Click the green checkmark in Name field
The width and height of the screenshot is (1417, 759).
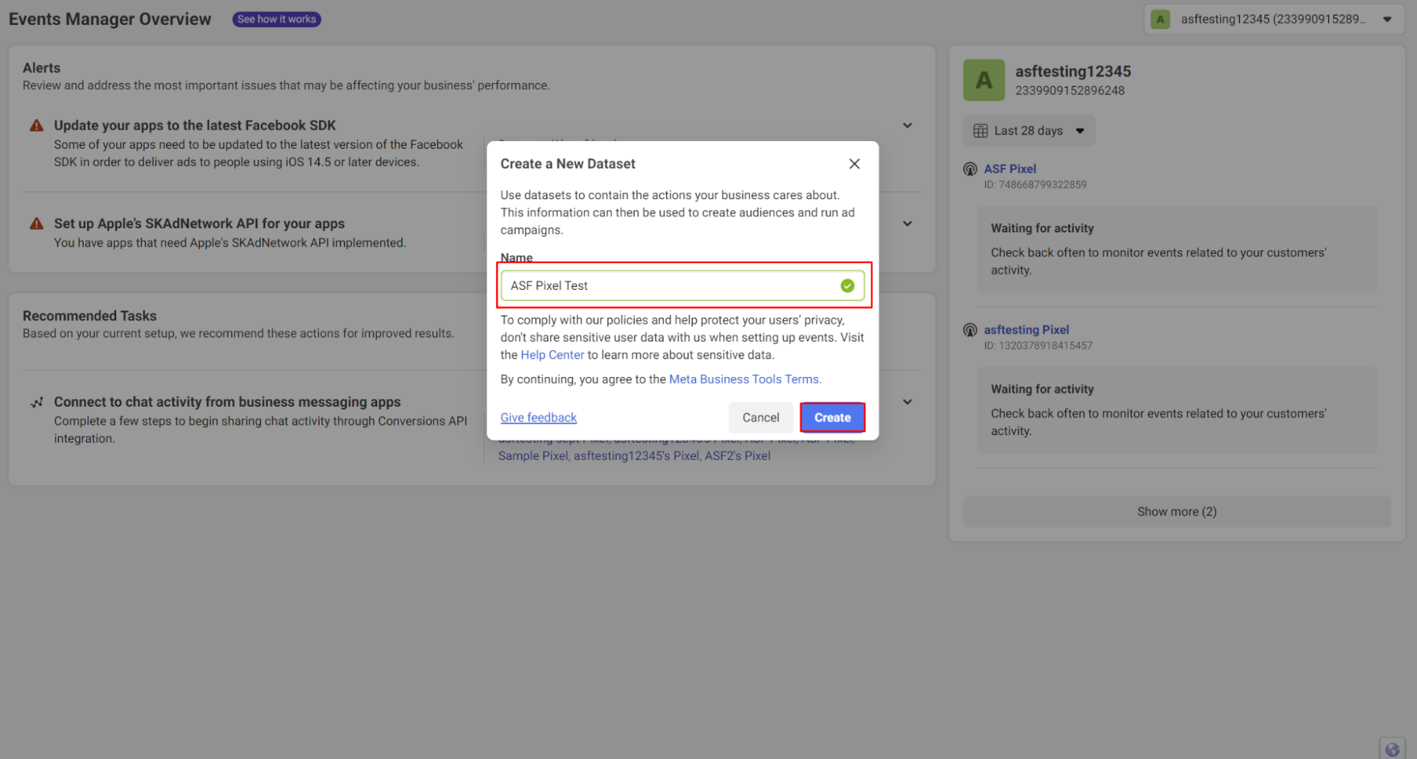pos(847,286)
